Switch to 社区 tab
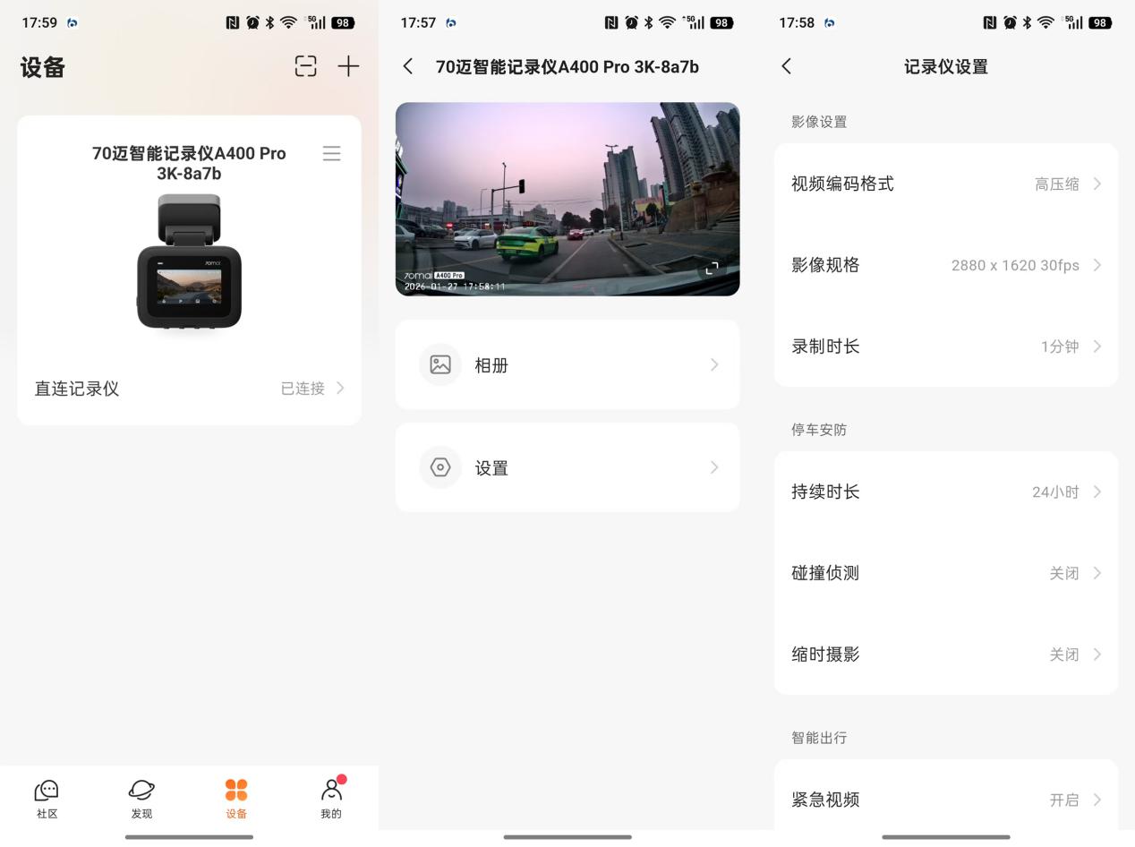Image resolution: width=1135 pixels, height=847 pixels. pyautogui.click(x=47, y=799)
